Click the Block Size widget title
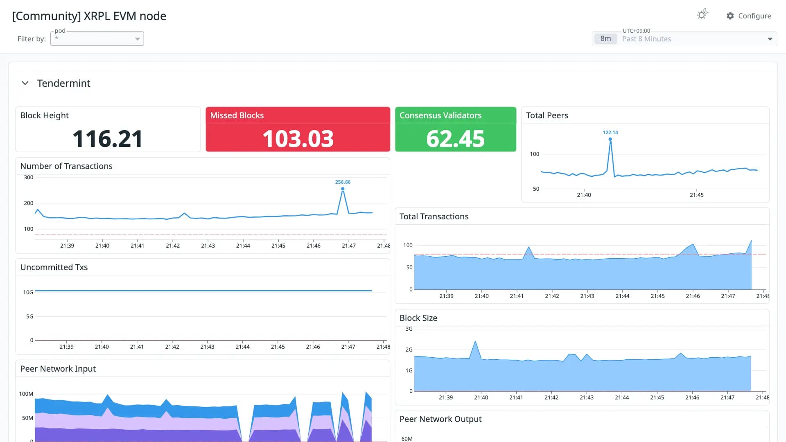 pyautogui.click(x=418, y=318)
